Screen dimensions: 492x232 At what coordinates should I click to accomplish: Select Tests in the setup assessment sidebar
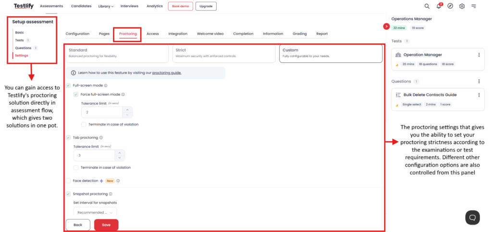tap(19, 40)
